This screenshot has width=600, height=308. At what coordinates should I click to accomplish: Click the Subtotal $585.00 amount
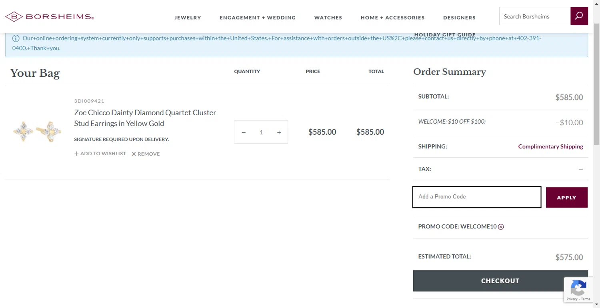pyautogui.click(x=569, y=97)
